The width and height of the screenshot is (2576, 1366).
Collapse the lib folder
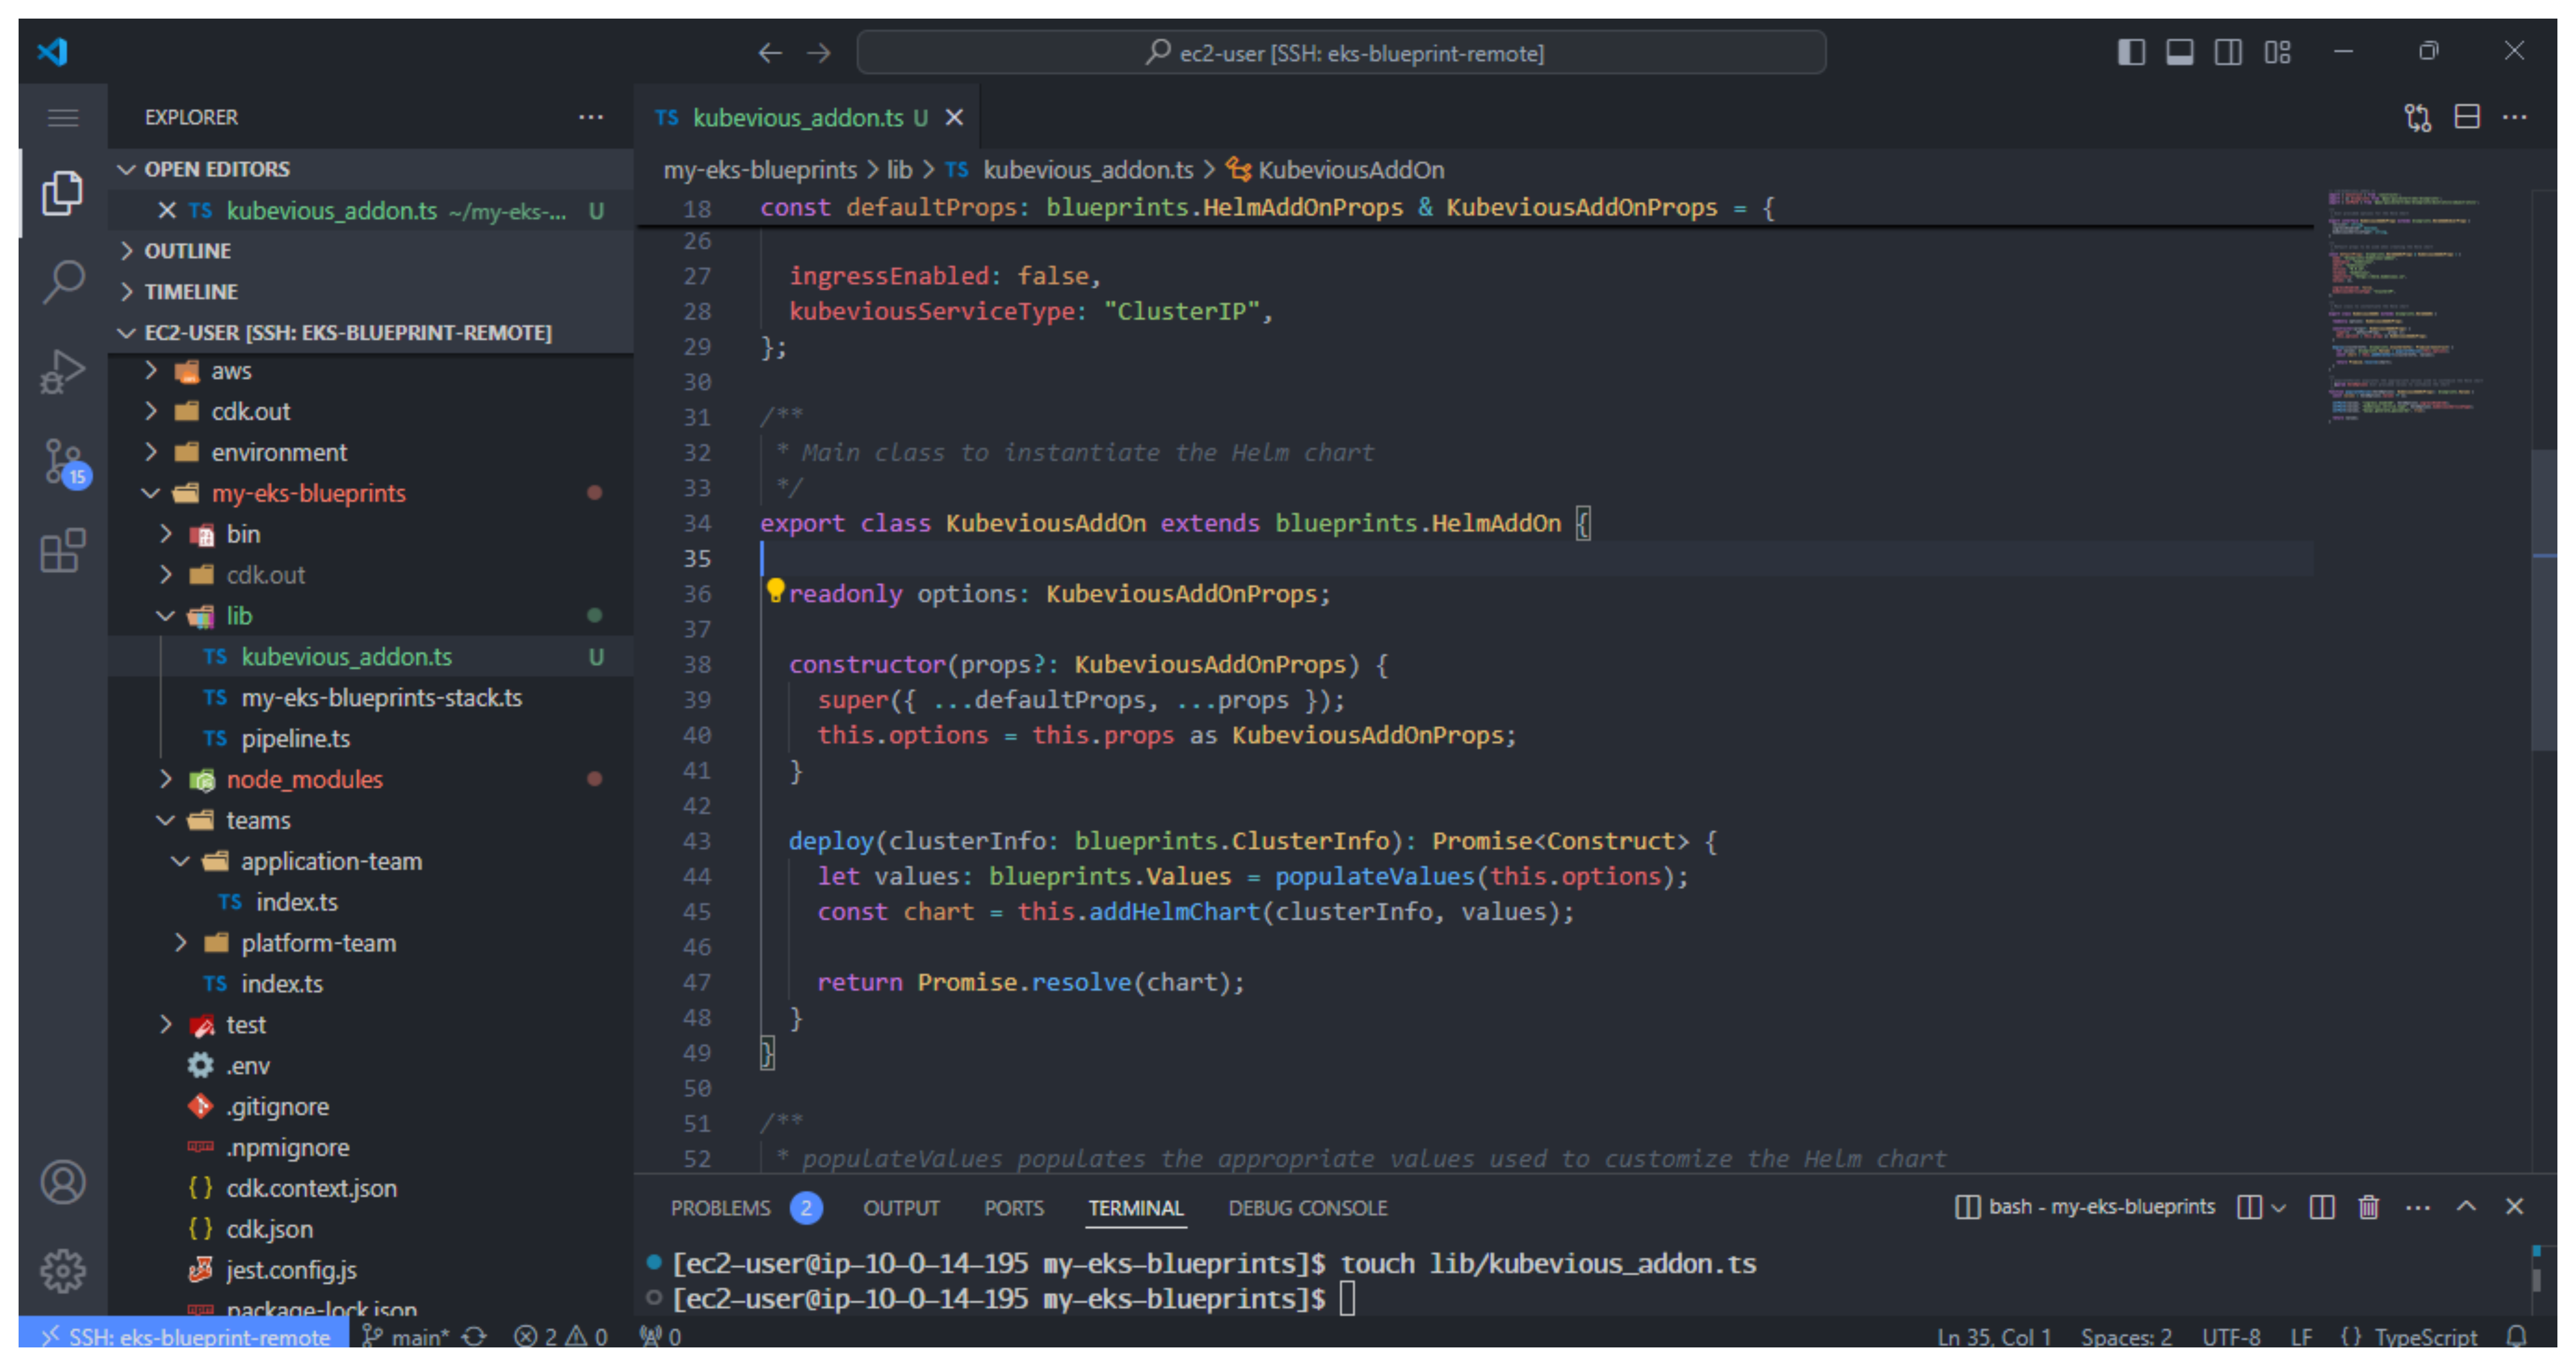tap(370, 616)
